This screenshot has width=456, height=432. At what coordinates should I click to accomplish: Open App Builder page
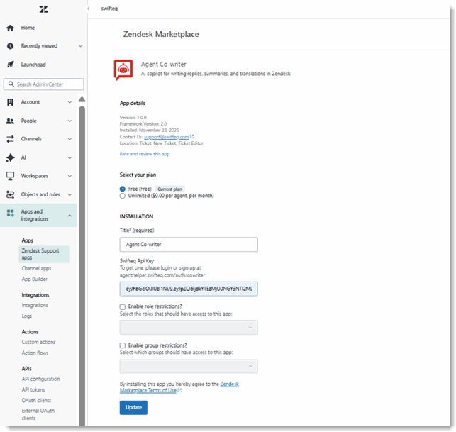pos(35,279)
